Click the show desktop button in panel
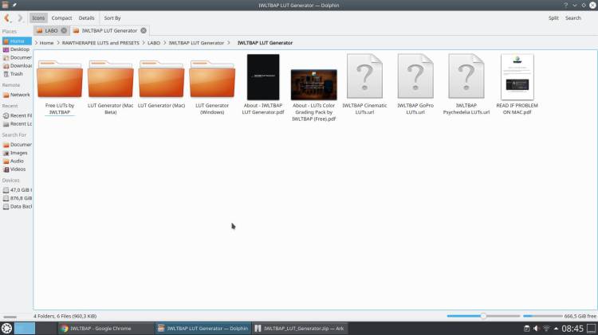Viewport: 598px width, 335px height. tap(591, 329)
